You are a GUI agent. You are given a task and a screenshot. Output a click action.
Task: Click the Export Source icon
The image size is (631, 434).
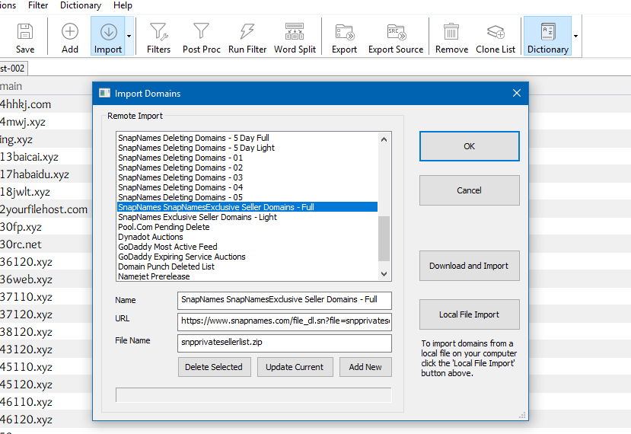coord(396,32)
